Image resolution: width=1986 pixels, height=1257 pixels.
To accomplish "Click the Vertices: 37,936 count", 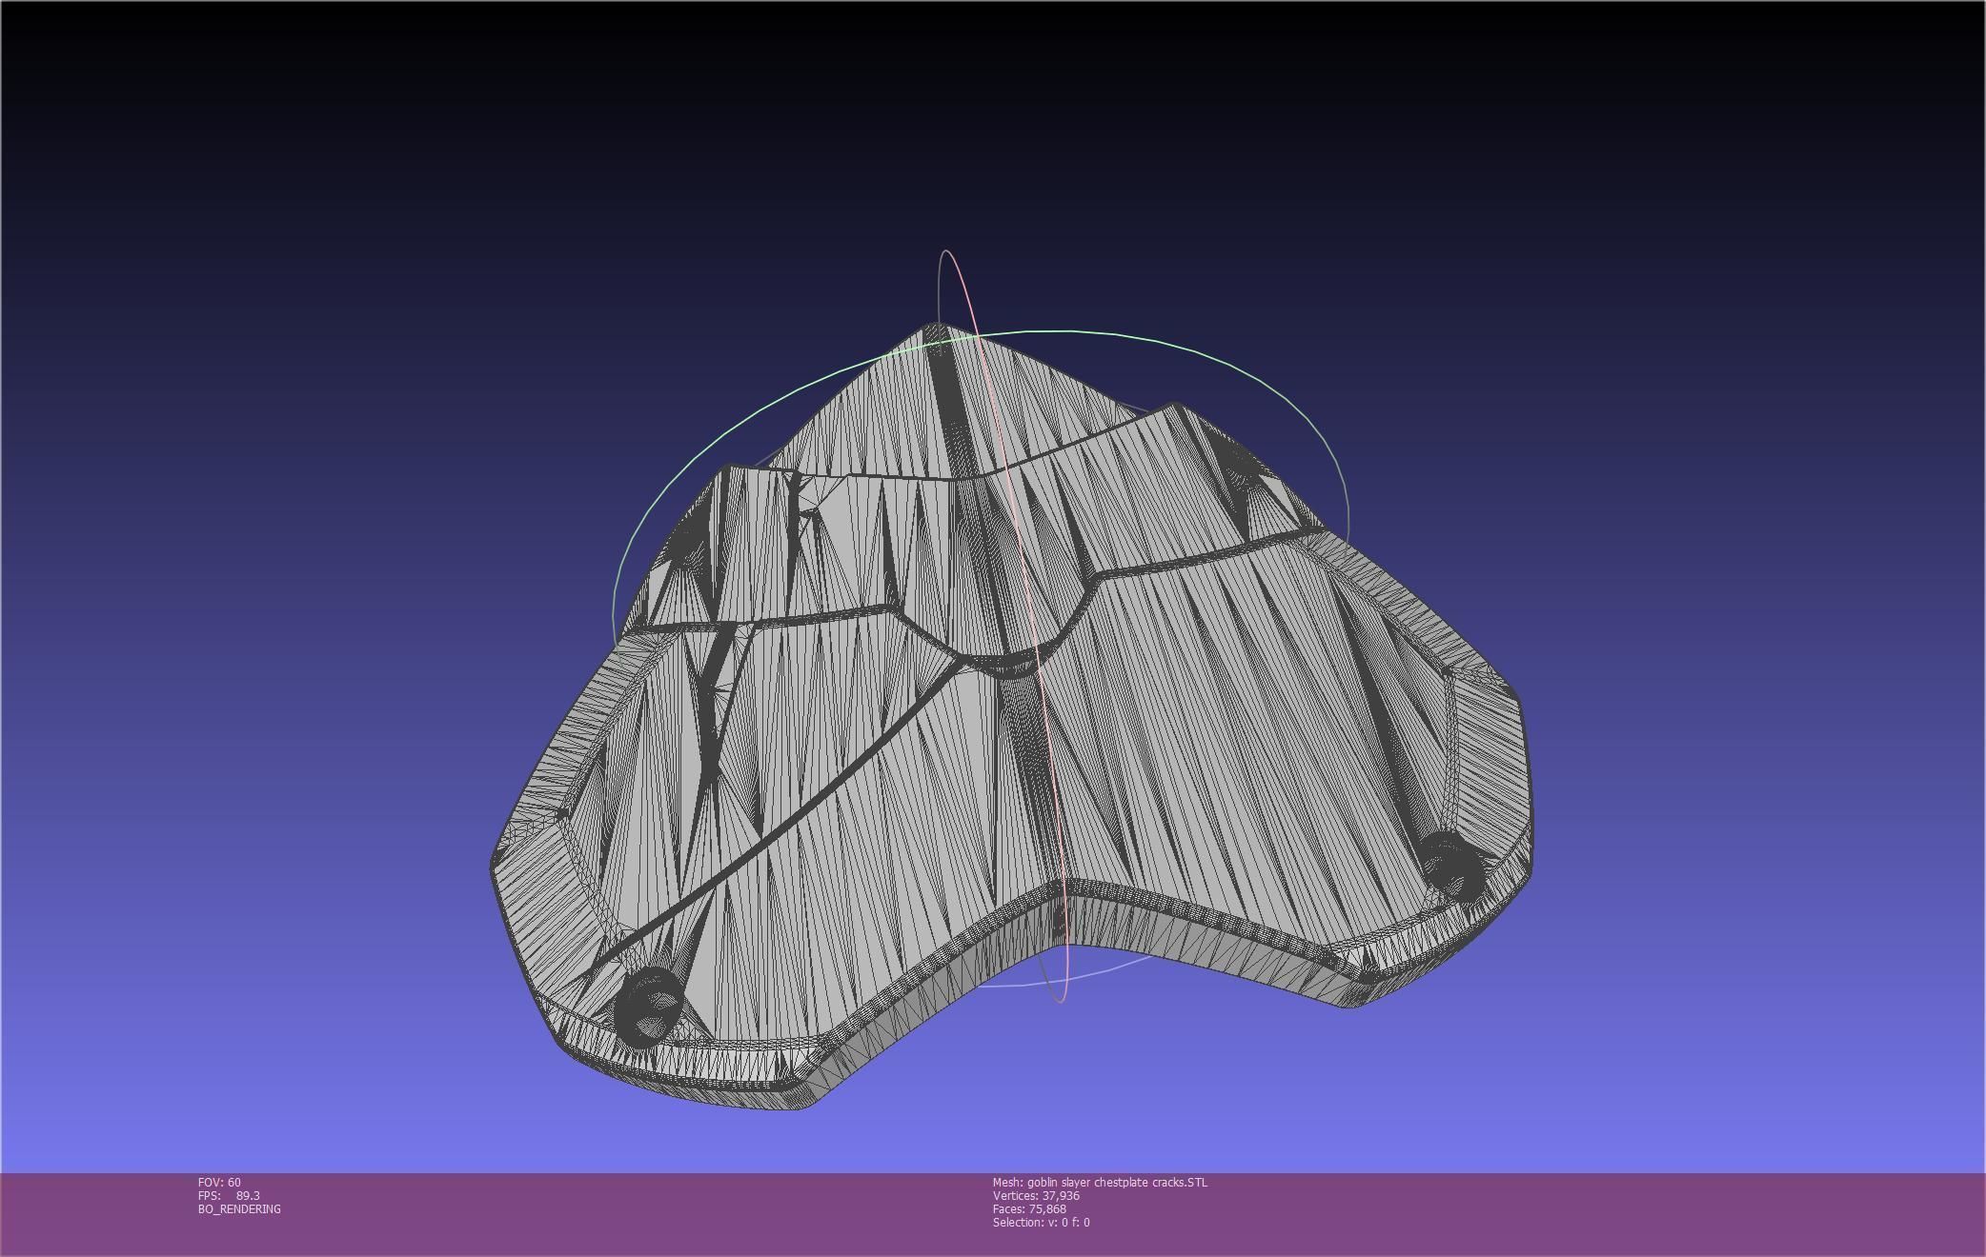I will 1036,1195.
